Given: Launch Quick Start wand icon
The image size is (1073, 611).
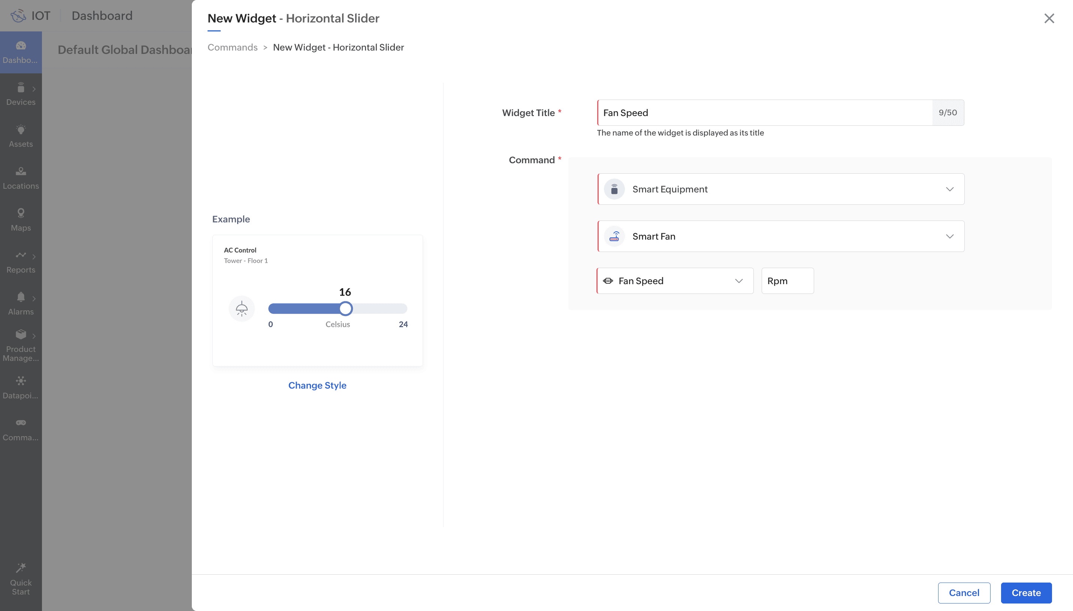Looking at the screenshot, I should (x=21, y=568).
